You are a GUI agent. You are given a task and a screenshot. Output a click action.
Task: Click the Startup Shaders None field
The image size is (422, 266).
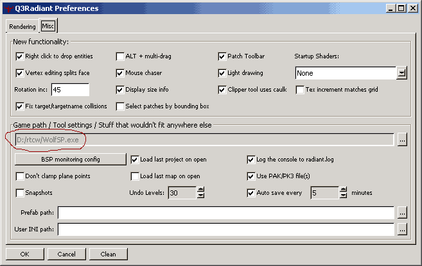click(346, 73)
